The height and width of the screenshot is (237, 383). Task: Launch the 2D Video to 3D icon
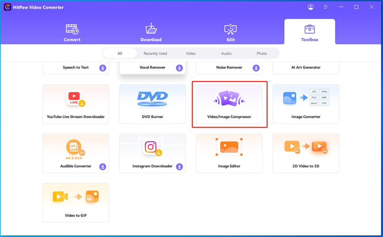click(x=306, y=147)
